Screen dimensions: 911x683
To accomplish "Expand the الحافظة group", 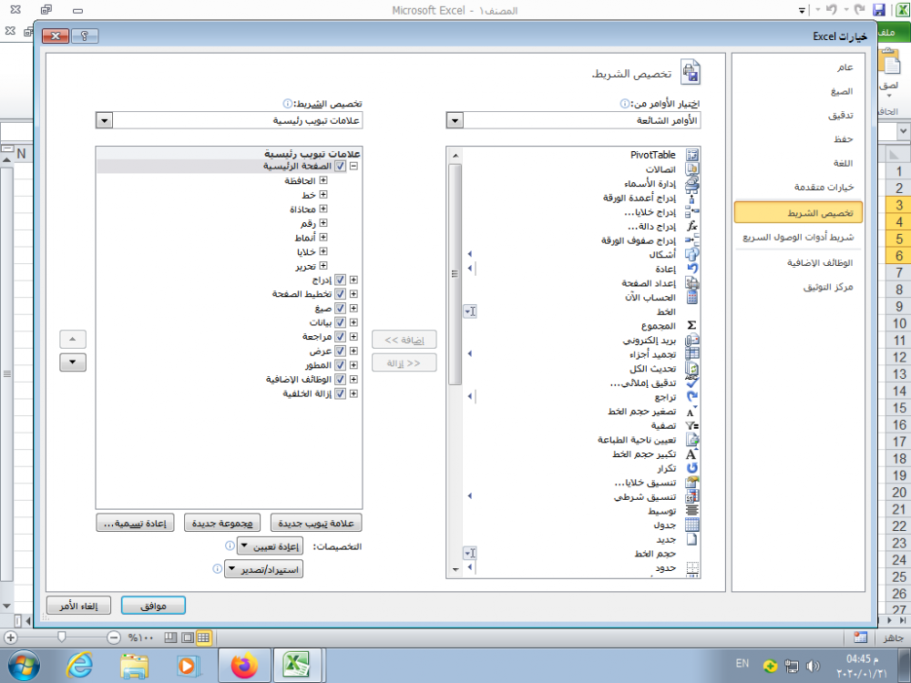I will (323, 180).
